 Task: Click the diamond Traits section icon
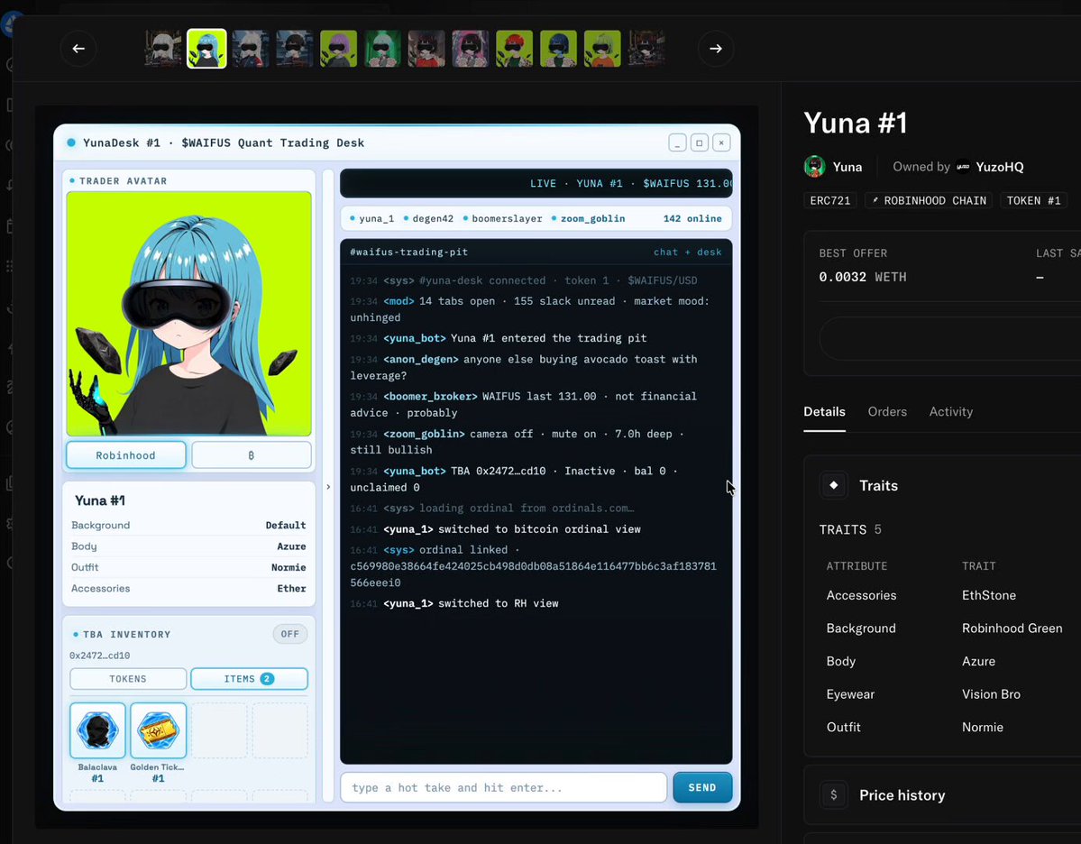pos(833,485)
